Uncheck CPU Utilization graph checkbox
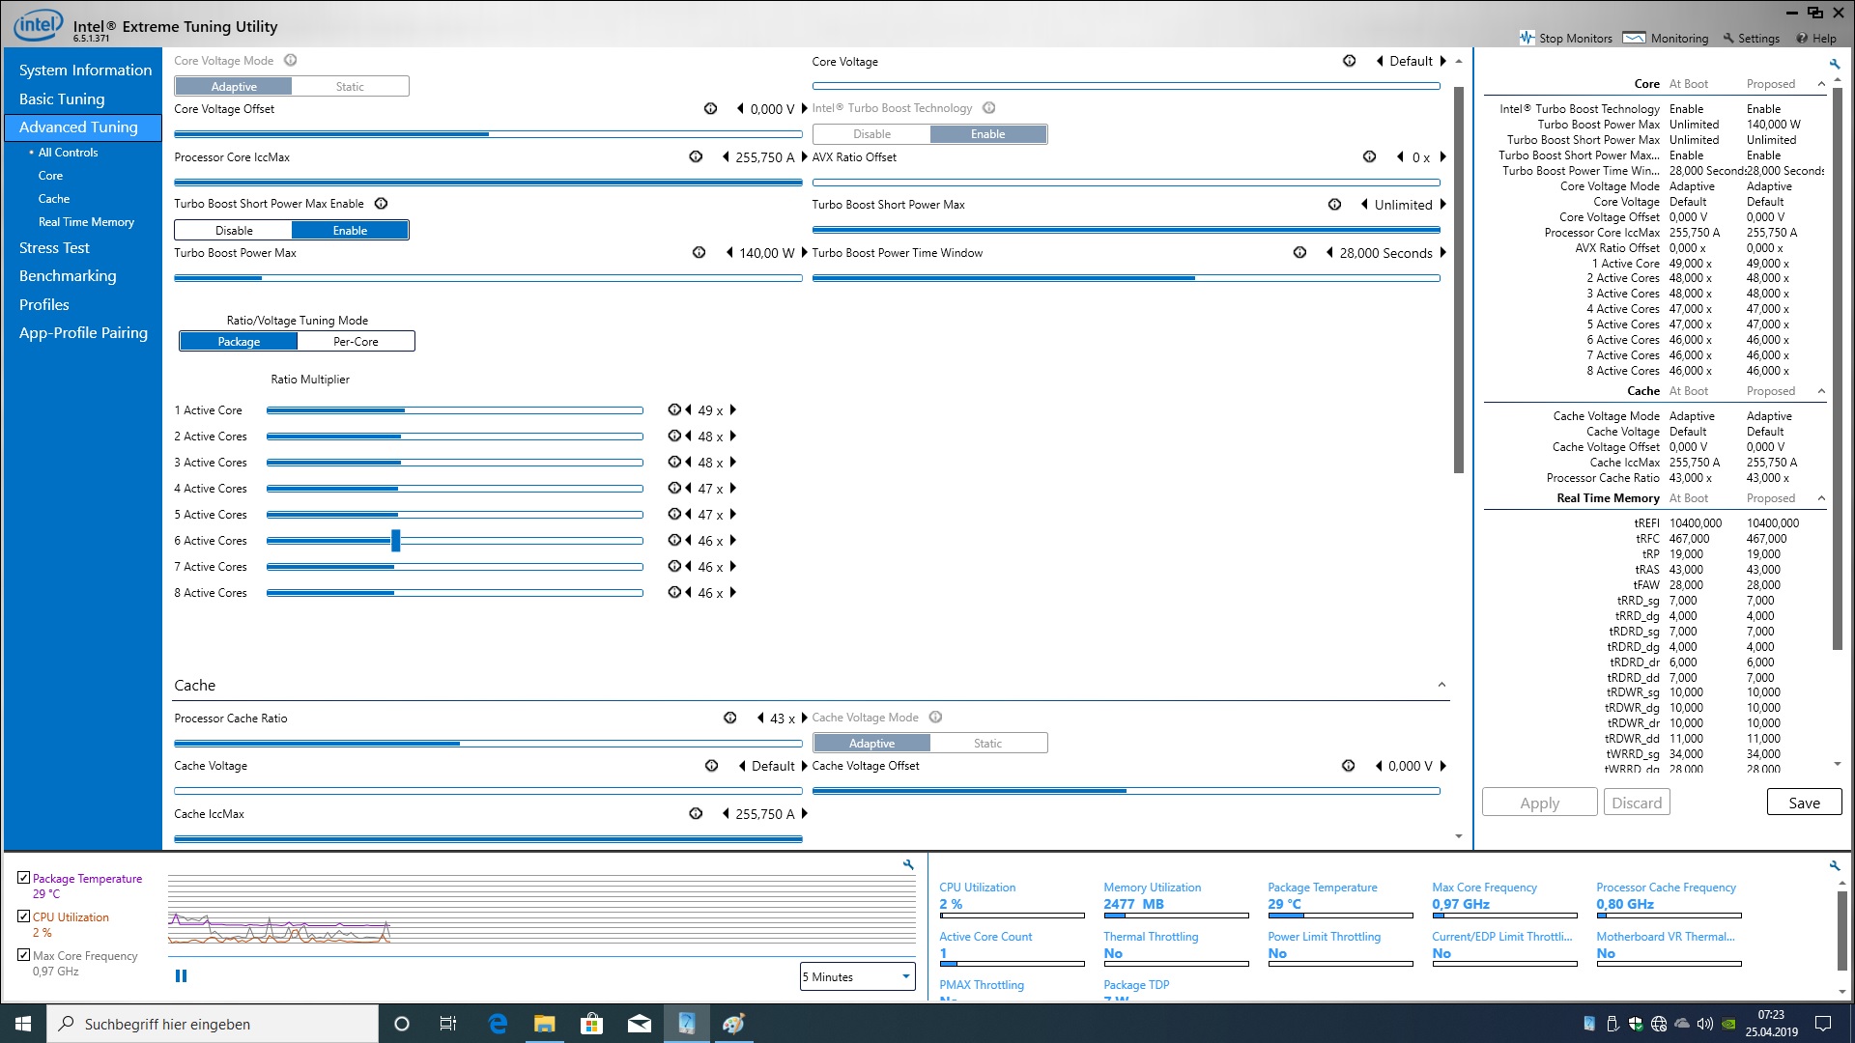The height and width of the screenshot is (1043, 1855). point(24,916)
